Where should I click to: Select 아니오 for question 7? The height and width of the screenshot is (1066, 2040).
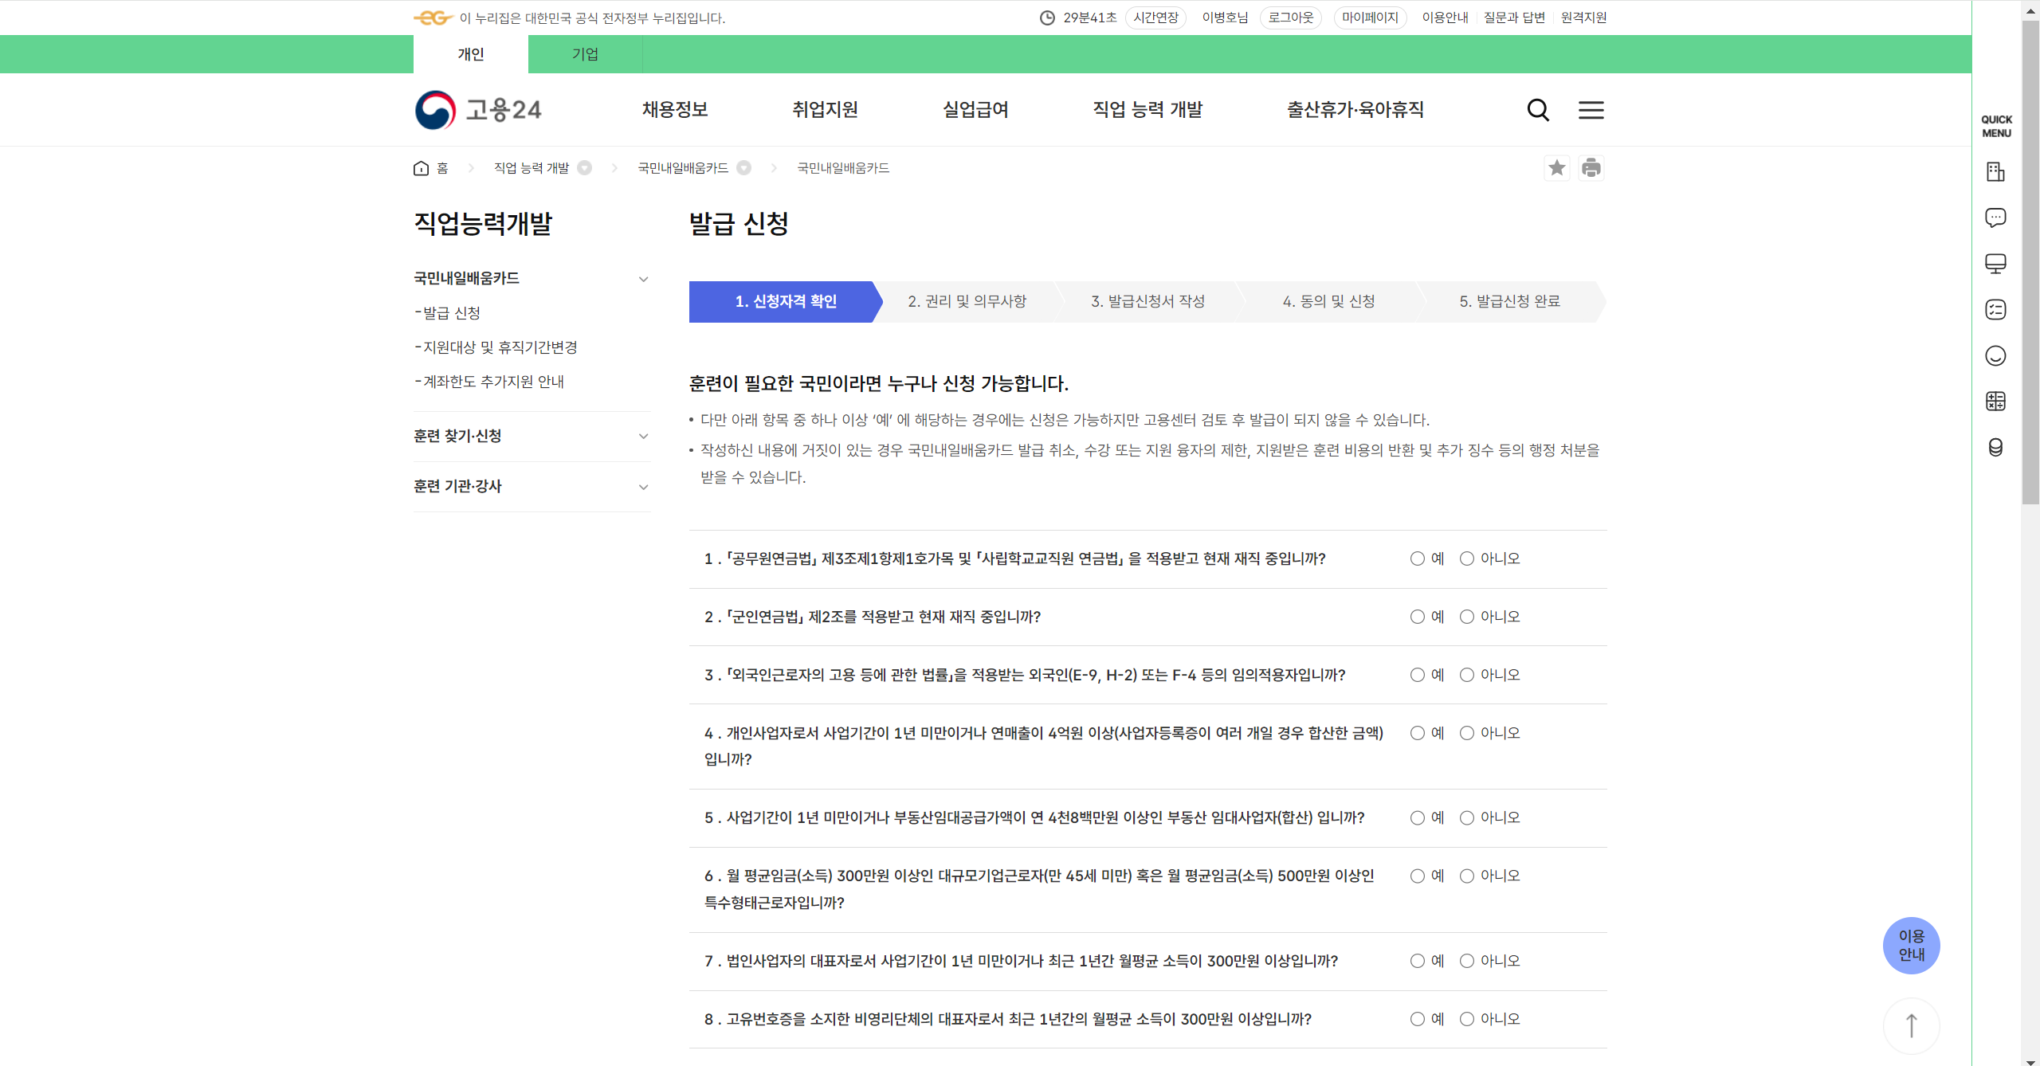tap(1466, 961)
